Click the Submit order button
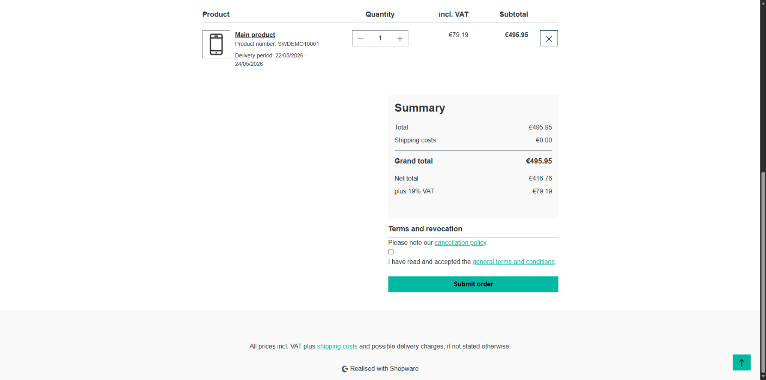Screen dimensions: 766x380 [473, 284]
